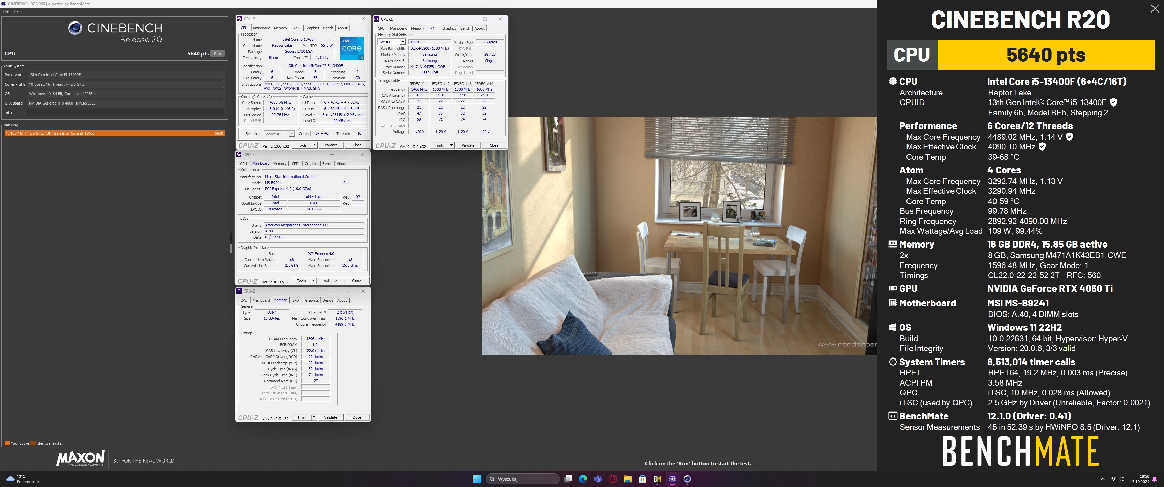Click the BenchMate code icon beside version

pos(892,416)
